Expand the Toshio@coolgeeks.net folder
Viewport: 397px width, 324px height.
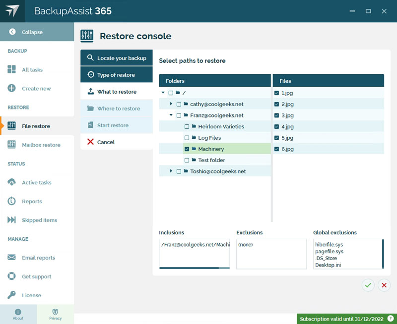171,171
